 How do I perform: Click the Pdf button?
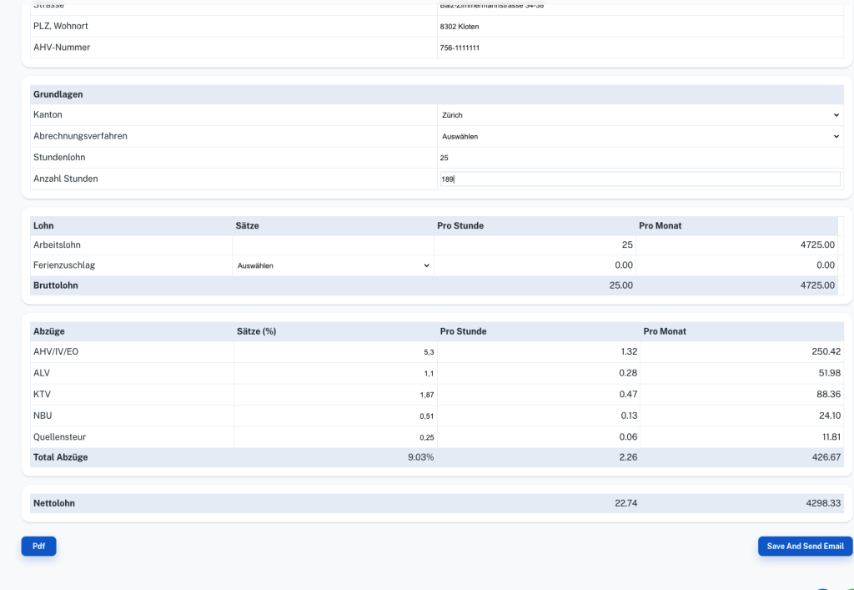point(38,546)
